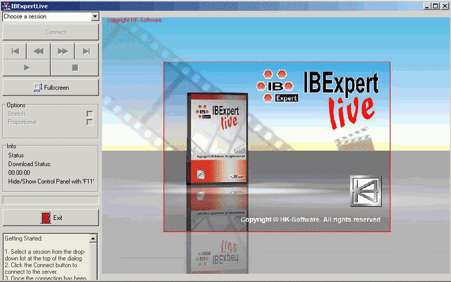Click the download progress bar
Viewport: 451px width, 282px height.
click(x=51, y=200)
